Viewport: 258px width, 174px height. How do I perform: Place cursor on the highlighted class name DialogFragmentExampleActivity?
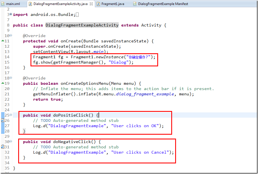click(82, 25)
